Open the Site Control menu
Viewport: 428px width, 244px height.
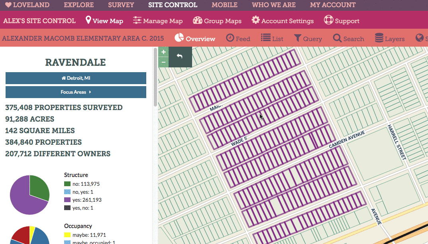click(x=173, y=5)
